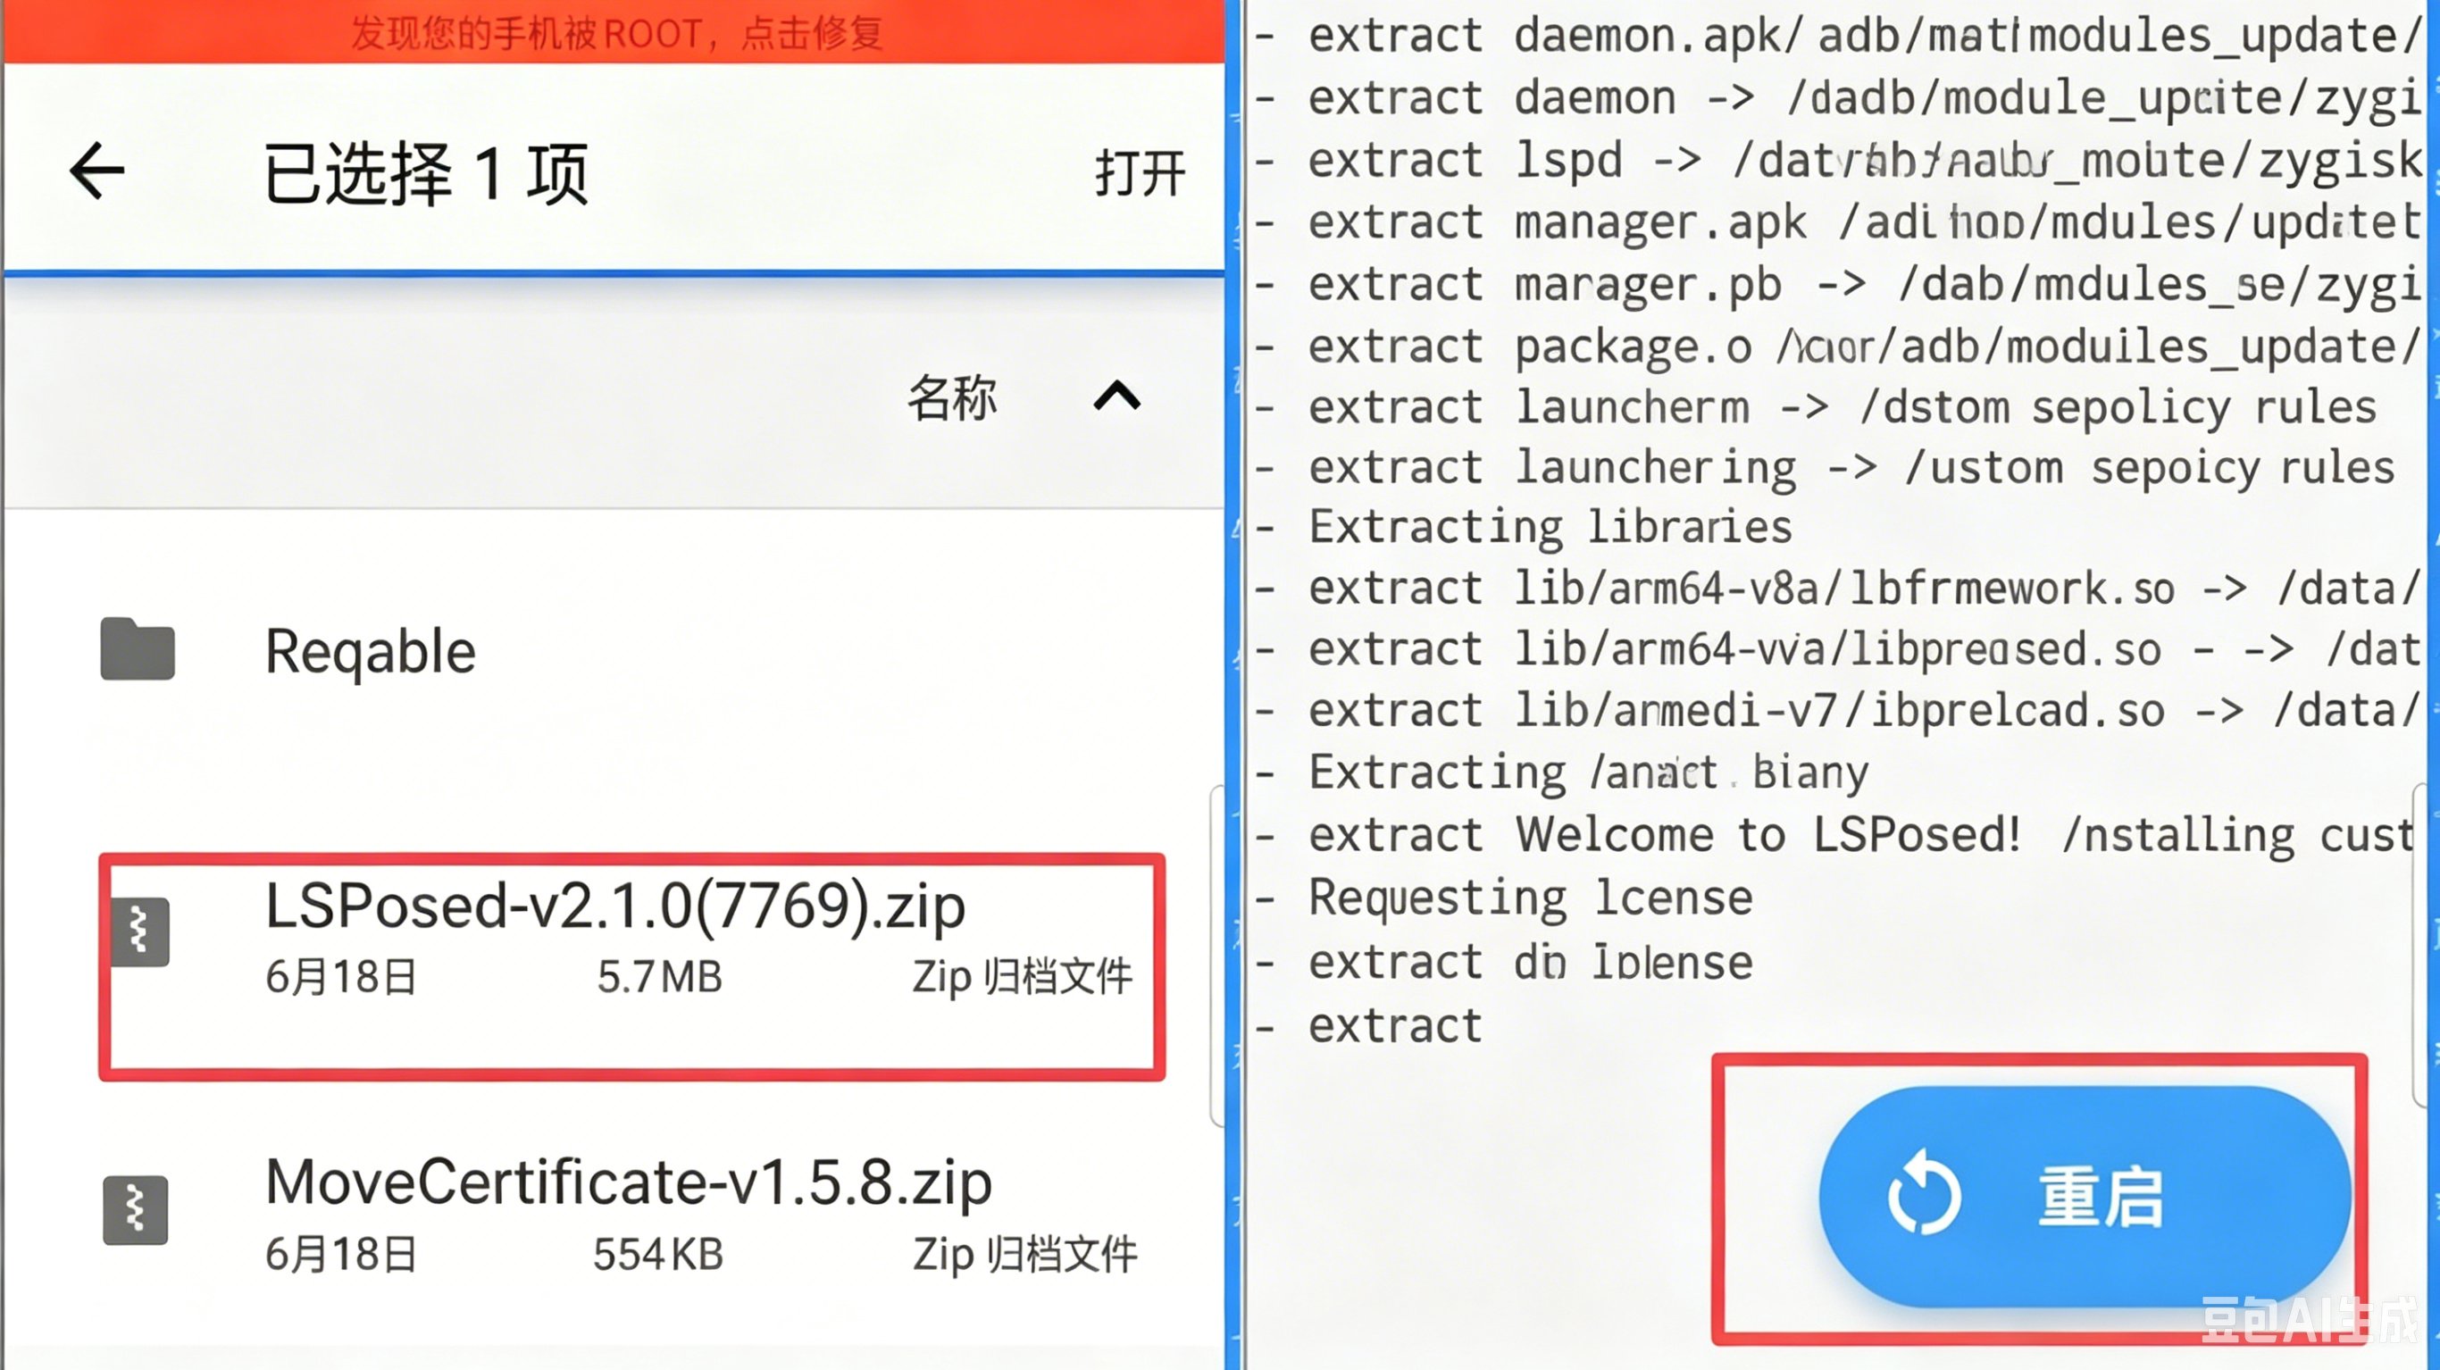Tap the ROOT warning banner to repair

pos(614,31)
